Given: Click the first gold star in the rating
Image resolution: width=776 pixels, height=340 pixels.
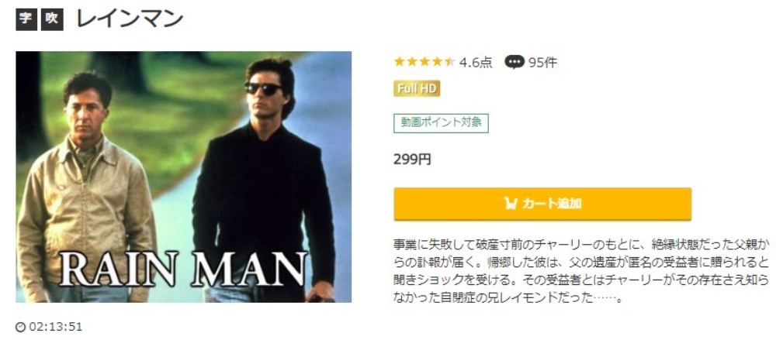Looking at the screenshot, I should 400,62.
